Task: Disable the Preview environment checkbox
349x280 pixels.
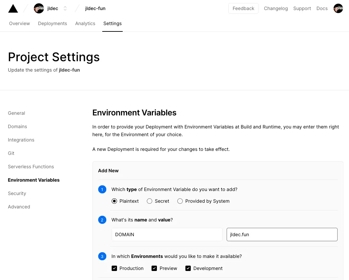Action: (154, 268)
